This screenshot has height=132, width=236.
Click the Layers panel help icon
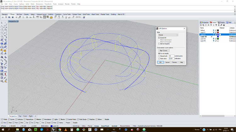click(224, 25)
